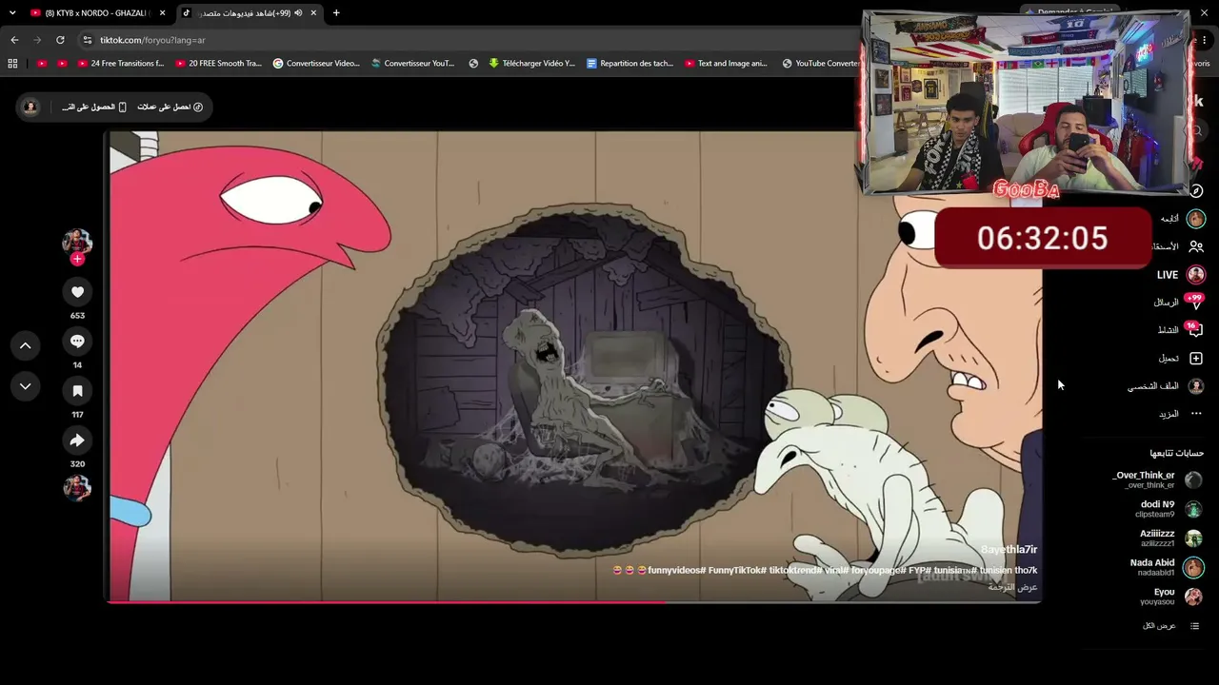Click the tiktok.com address bar

pos(467,40)
